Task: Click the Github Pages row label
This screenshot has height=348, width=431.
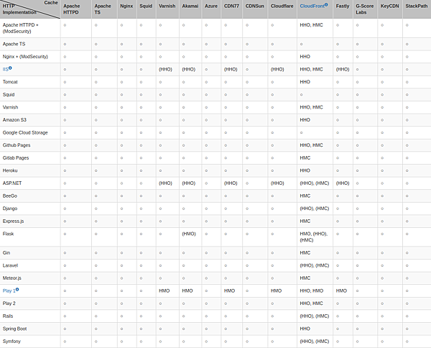Action: pyautogui.click(x=17, y=145)
